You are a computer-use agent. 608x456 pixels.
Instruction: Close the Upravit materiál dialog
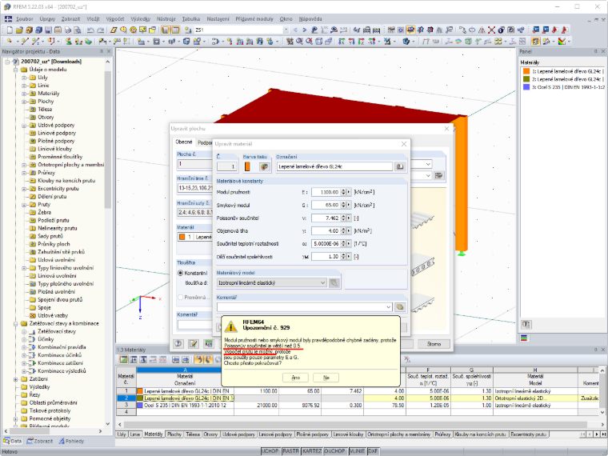click(404, 144)
